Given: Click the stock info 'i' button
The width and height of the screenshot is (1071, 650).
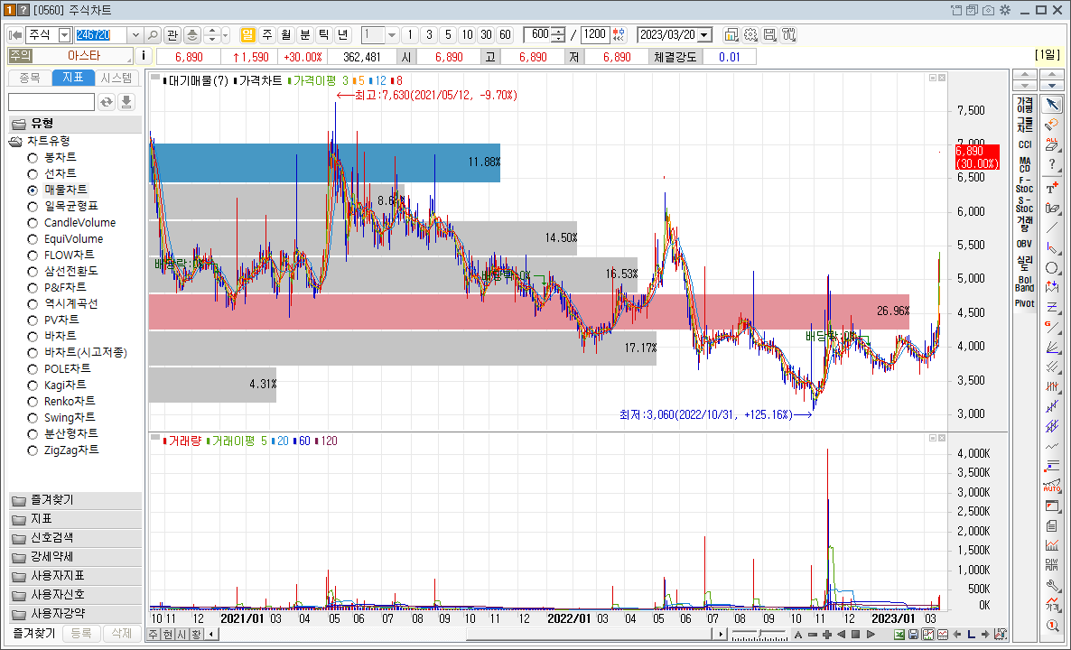Looking at the screenshot, I should pos(144,57).
